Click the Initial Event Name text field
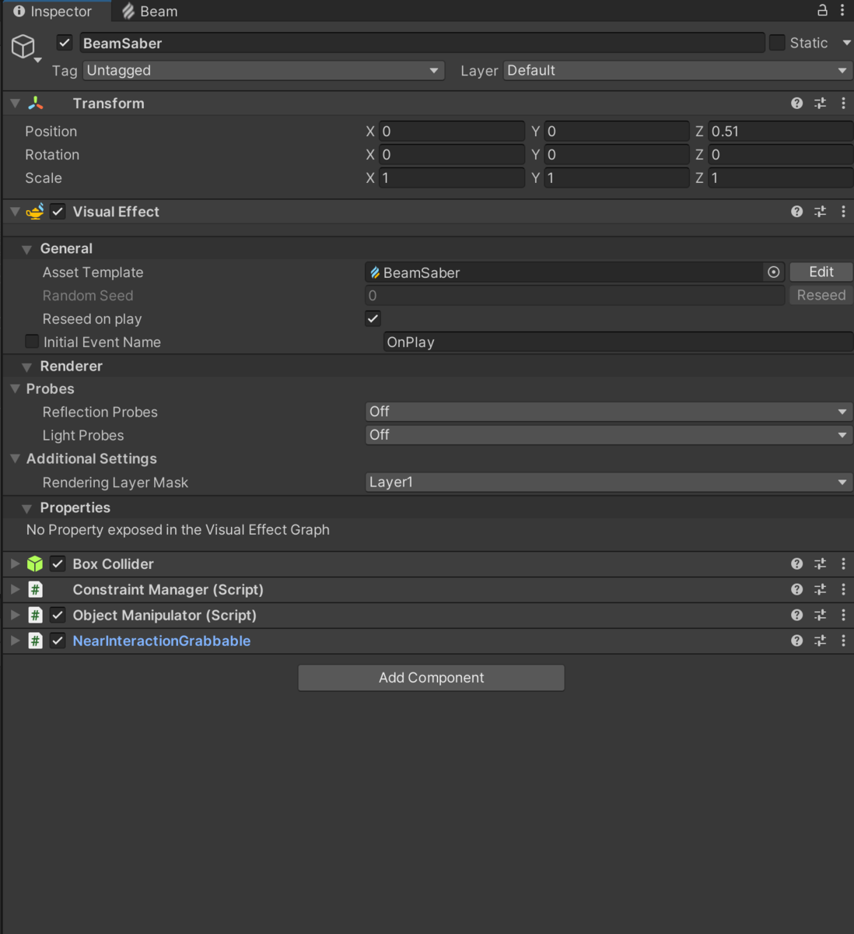This screenshot has width=854, height=934. (x=618, y=342)
